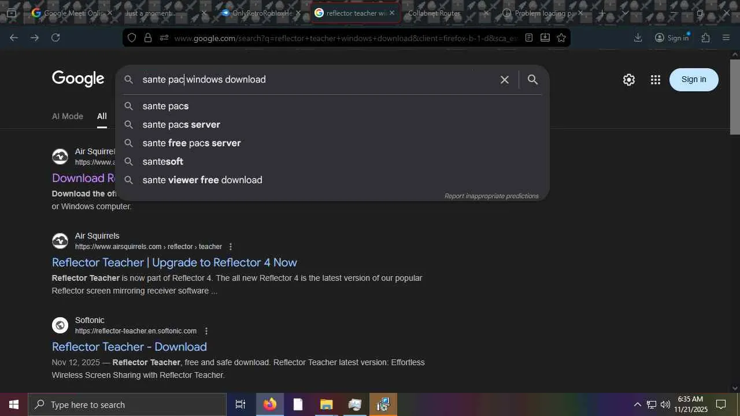
Task: Open File Explorer from the taskbar
Action: tap(327, 404)
